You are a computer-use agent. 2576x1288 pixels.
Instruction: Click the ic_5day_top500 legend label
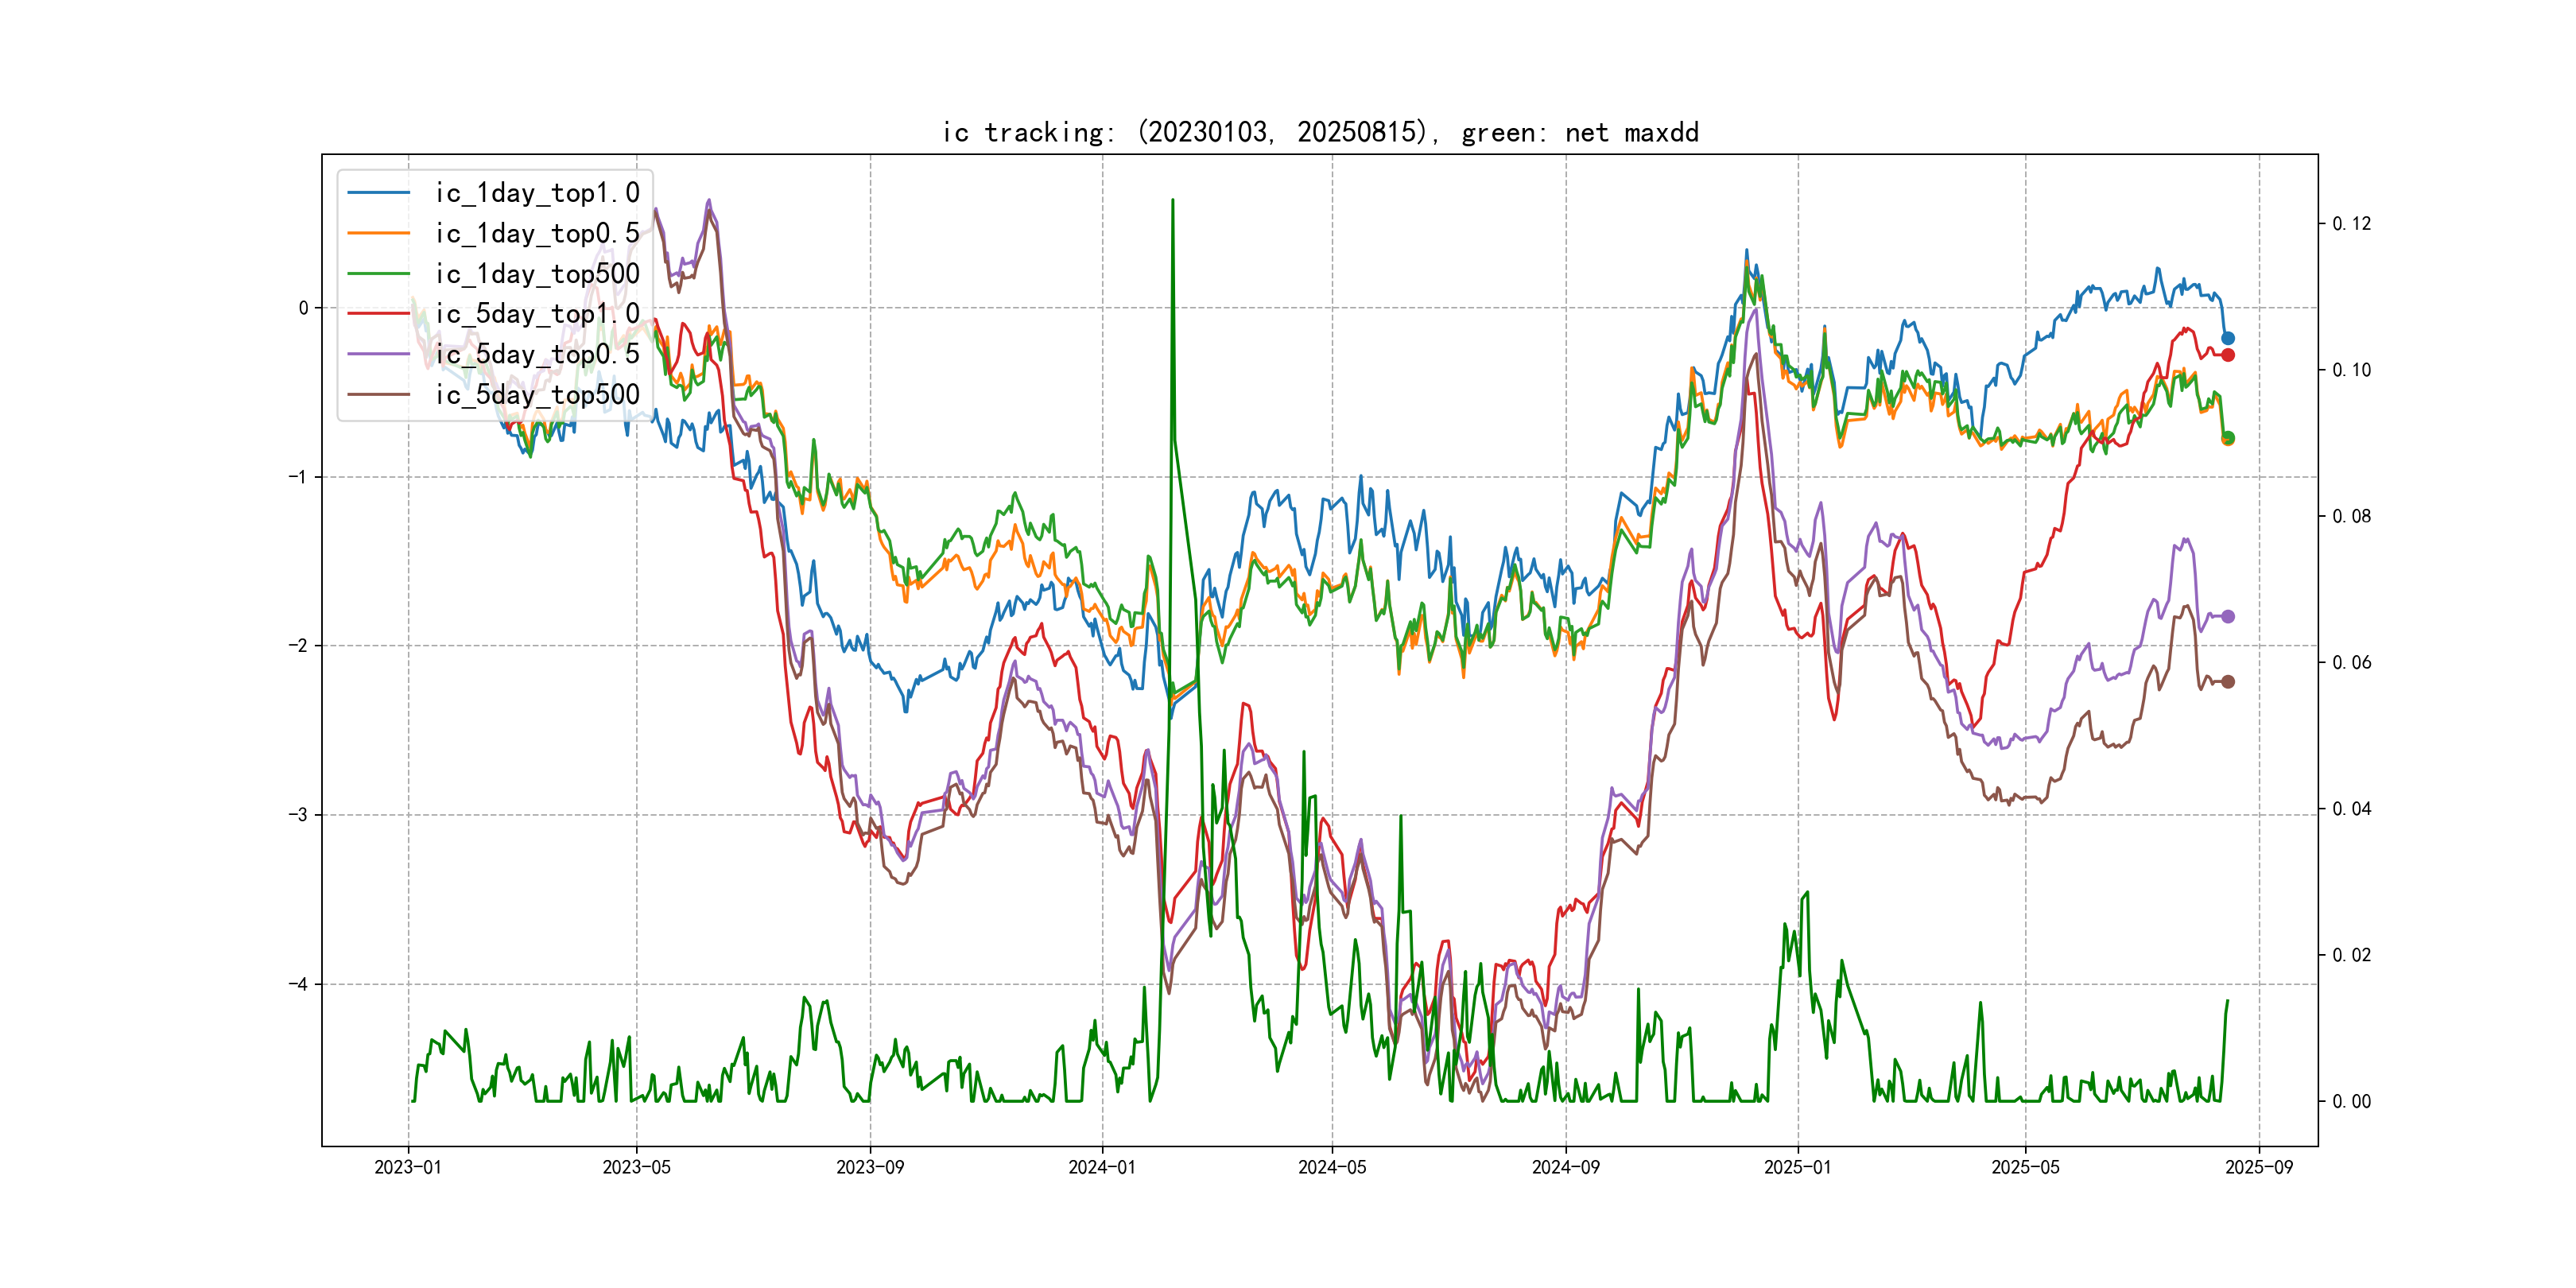click(x=537, y=395)
